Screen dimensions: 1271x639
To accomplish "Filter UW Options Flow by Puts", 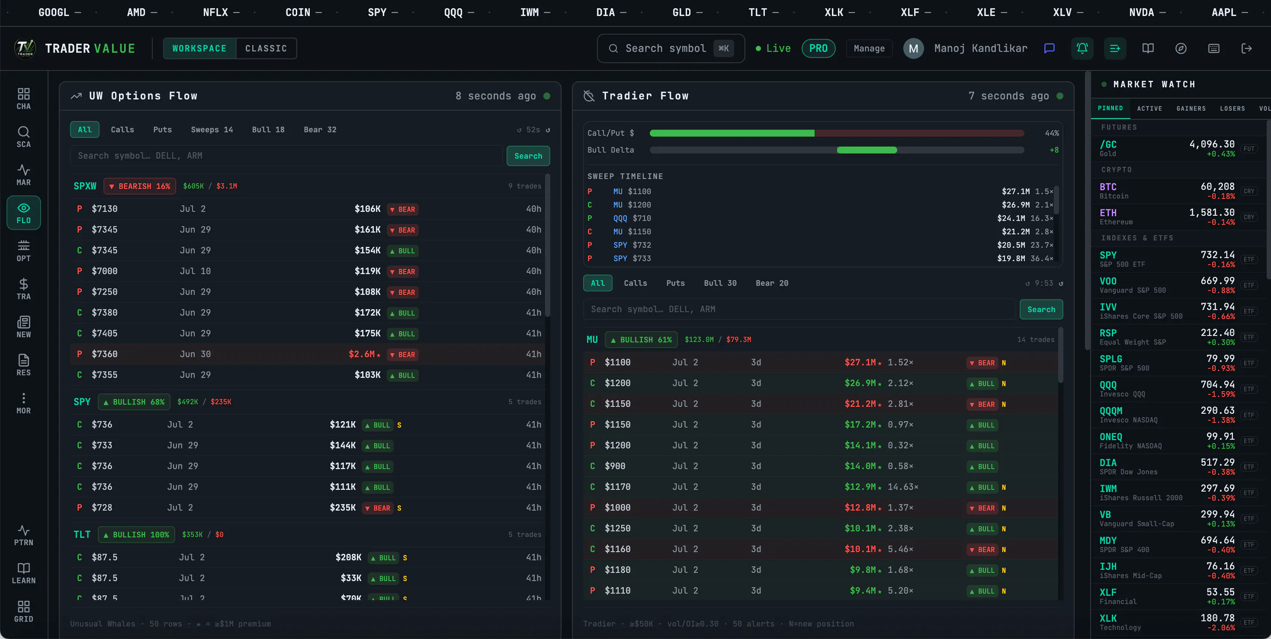I will (x=162, y=130).
